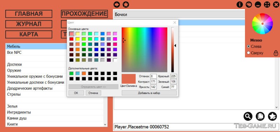Image resolution: width=280 pixels, height=132 pixels.
Task: Open favorites star icon at top
Action: pos(126,5)
